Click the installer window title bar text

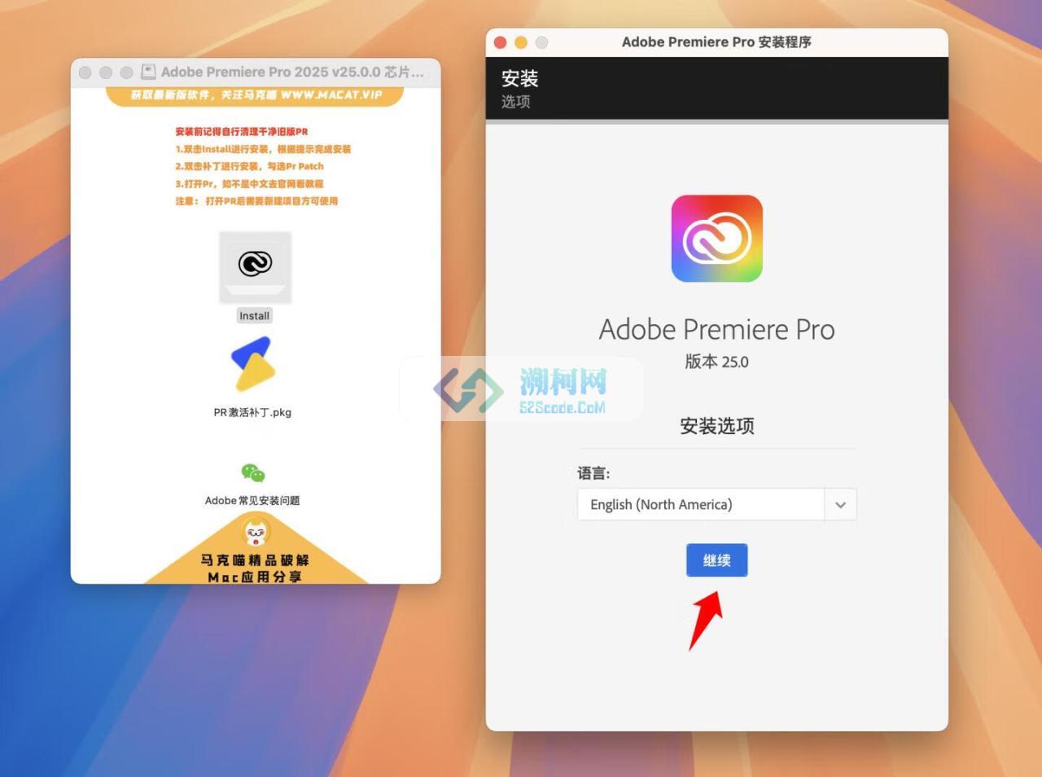[716, 42]
